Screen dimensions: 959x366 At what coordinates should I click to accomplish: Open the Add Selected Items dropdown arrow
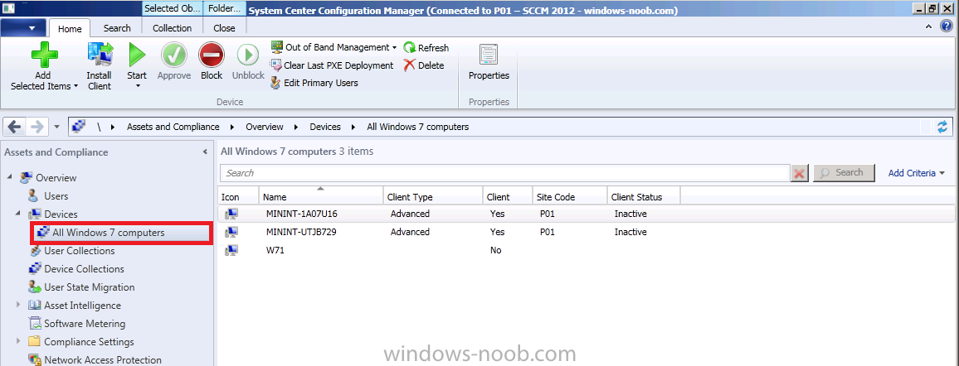tap(75, 87)
